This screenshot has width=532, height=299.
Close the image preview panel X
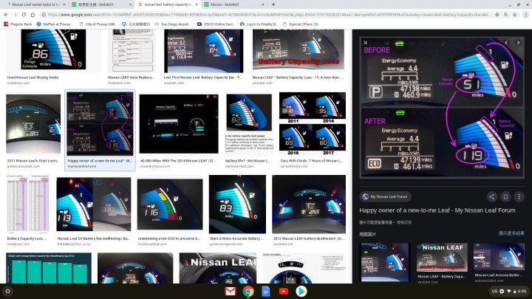[366, 43]
